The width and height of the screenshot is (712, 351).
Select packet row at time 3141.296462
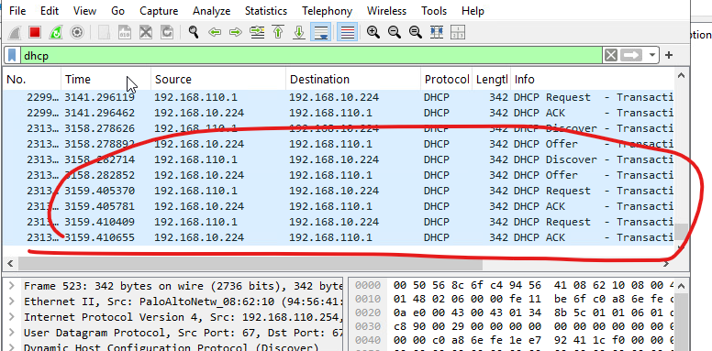click(x=339, y=113)
